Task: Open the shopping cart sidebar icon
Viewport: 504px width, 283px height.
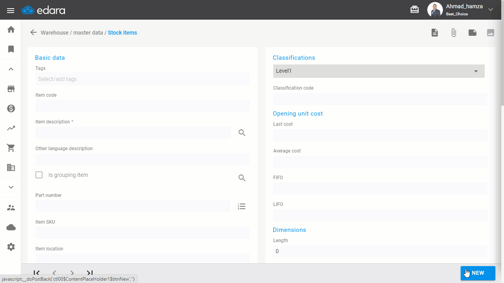Action: pyautogui.click(x=11, y=148)
